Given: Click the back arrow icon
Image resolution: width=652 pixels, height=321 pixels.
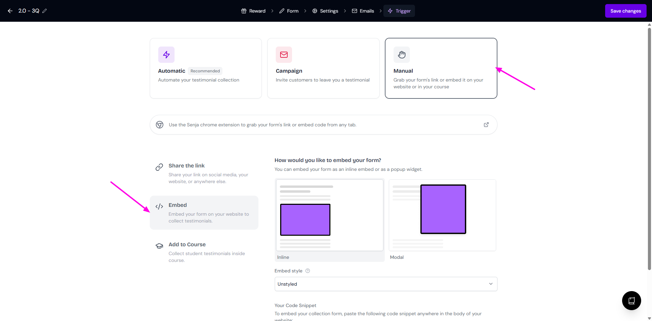Looking at the screenshot, I should [10, 11].
